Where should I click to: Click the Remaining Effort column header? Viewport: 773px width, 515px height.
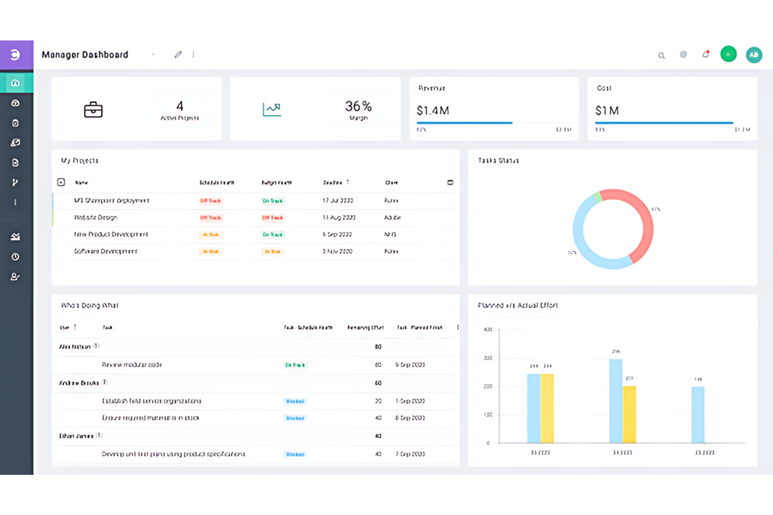pyautogui.click(x=366, y=328)
